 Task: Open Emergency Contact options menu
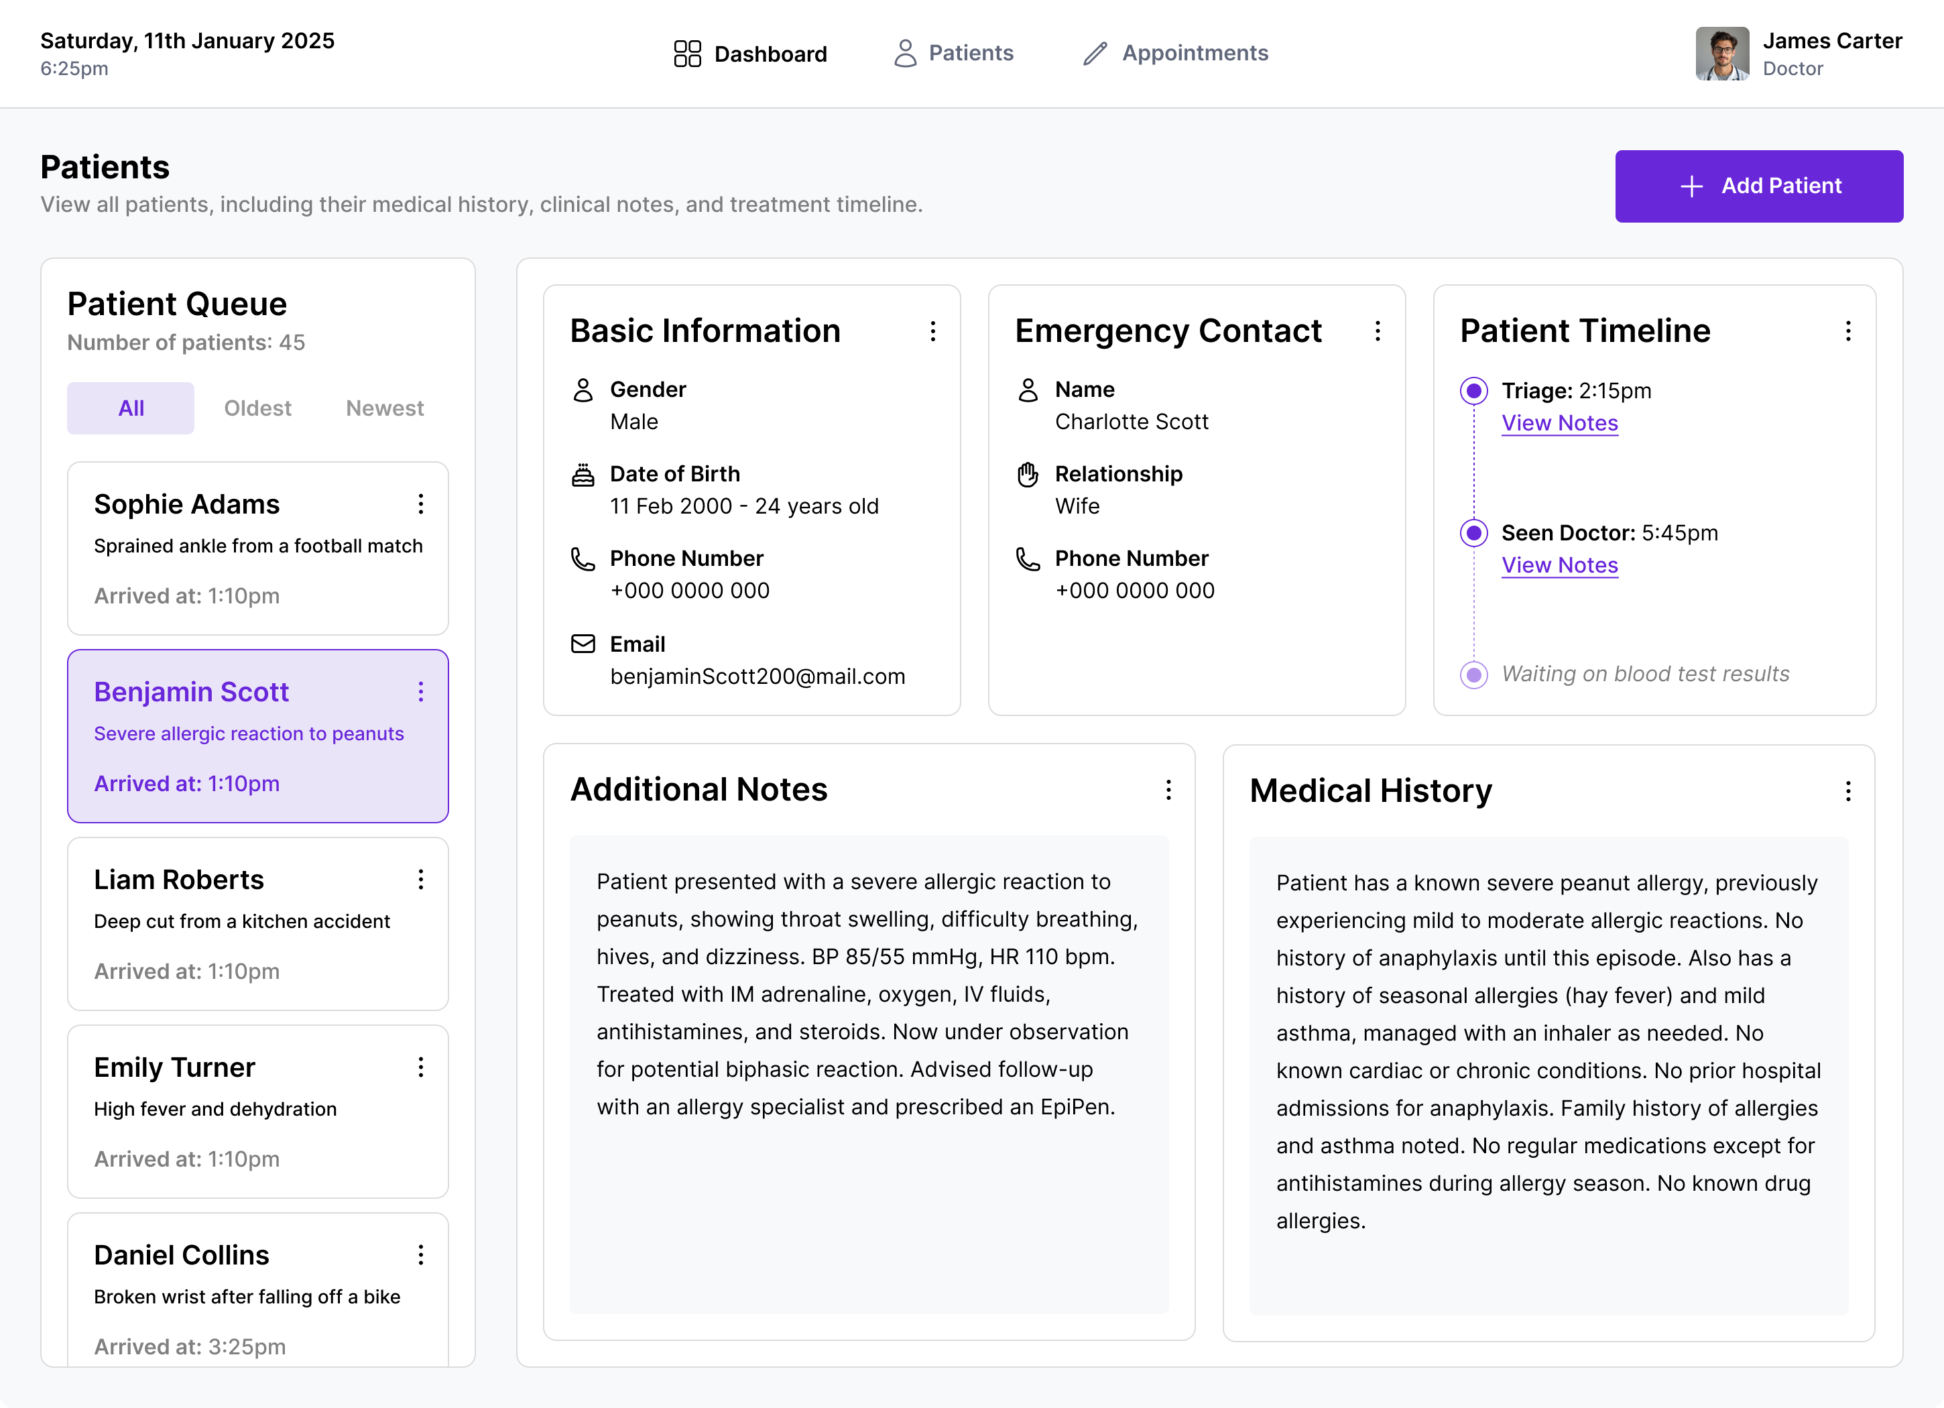tap(1378, 331)
